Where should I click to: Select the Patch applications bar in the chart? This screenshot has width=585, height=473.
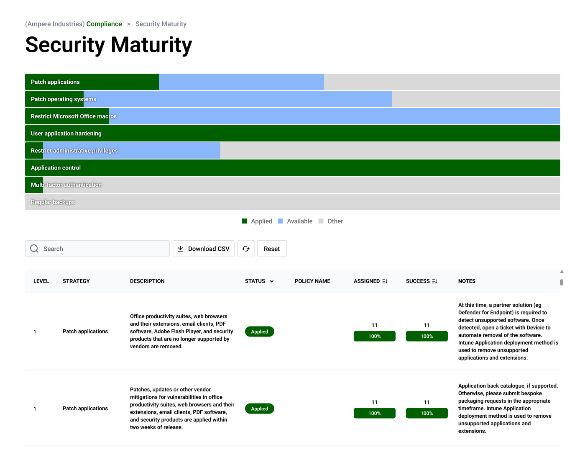tap(92, 82)
